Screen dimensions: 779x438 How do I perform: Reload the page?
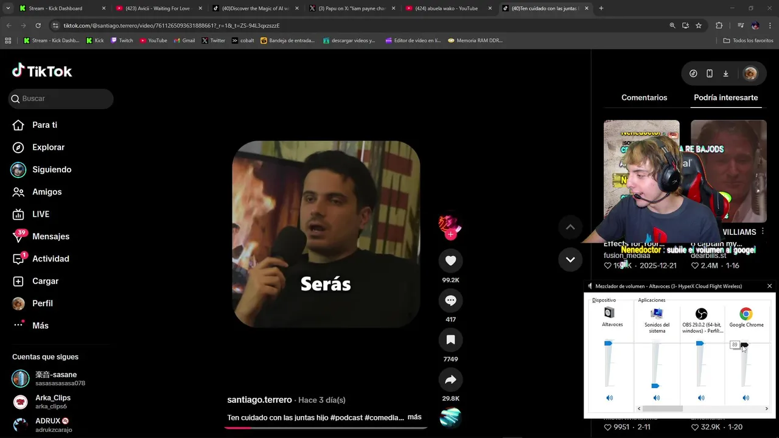[38, 26]
